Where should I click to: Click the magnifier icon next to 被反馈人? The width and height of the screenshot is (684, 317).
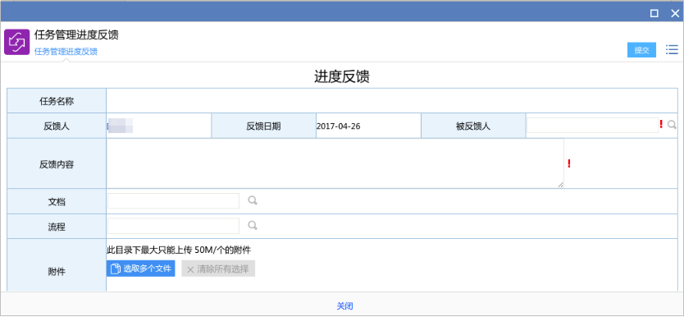tap(673, 126)
